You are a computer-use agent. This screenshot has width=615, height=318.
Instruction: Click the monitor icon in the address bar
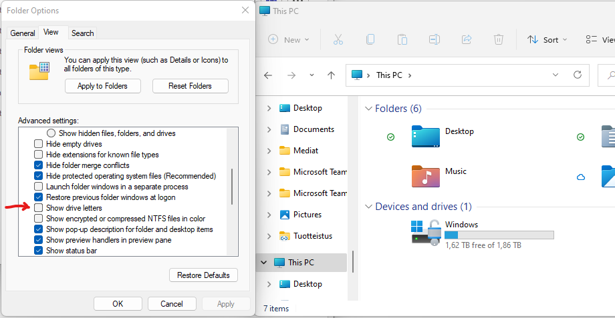click(x=357, y=75)
